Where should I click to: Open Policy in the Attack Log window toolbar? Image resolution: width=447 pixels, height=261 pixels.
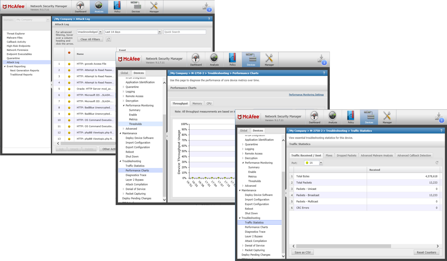pos(117,7)
